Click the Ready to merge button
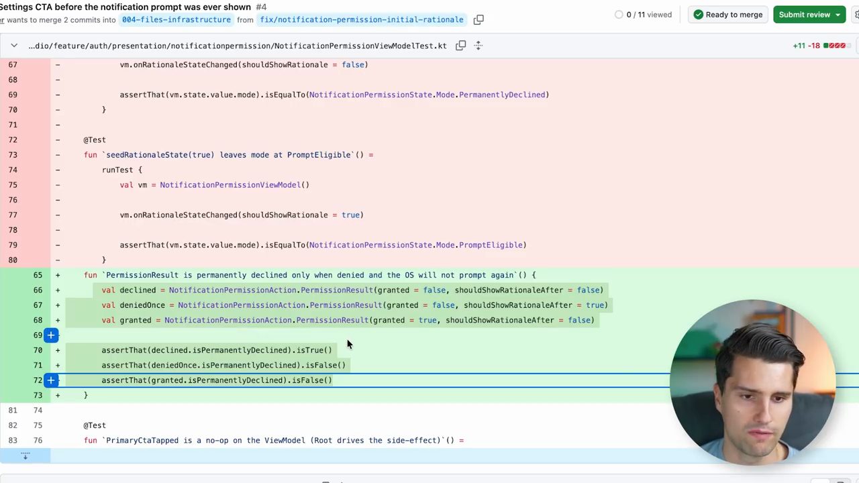The image size is (859, 483). click(x=728, y=15)
